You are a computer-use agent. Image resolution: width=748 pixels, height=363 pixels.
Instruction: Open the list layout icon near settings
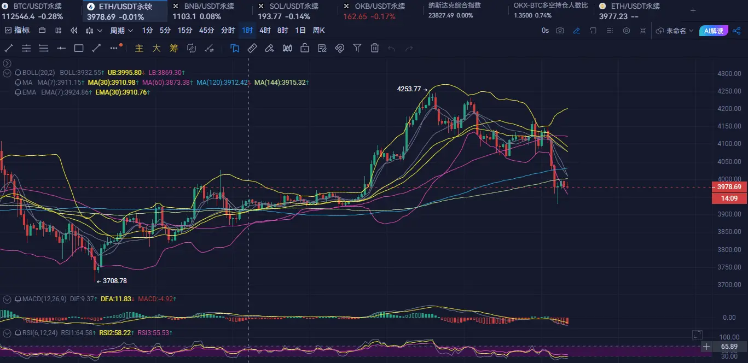[x=610, y=31]
